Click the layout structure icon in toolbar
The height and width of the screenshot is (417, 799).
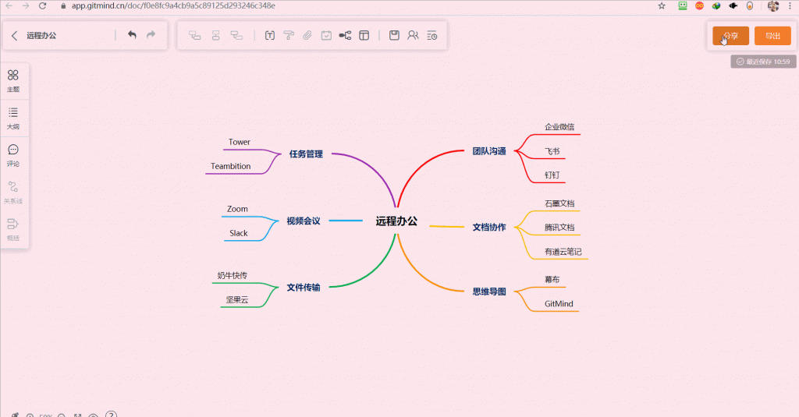click(345, 35)
